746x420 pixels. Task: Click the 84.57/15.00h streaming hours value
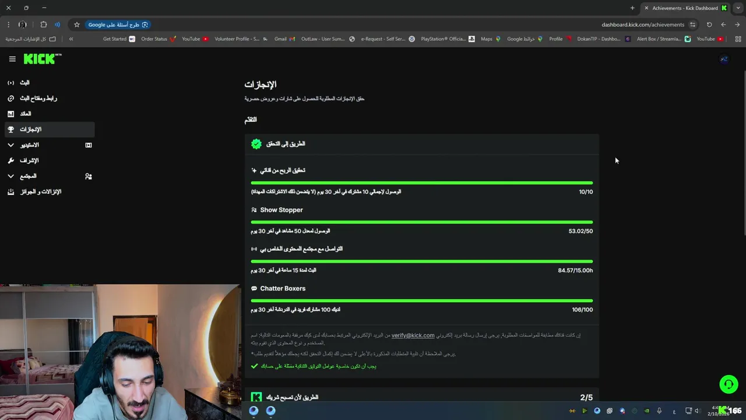tap(575, 271)
